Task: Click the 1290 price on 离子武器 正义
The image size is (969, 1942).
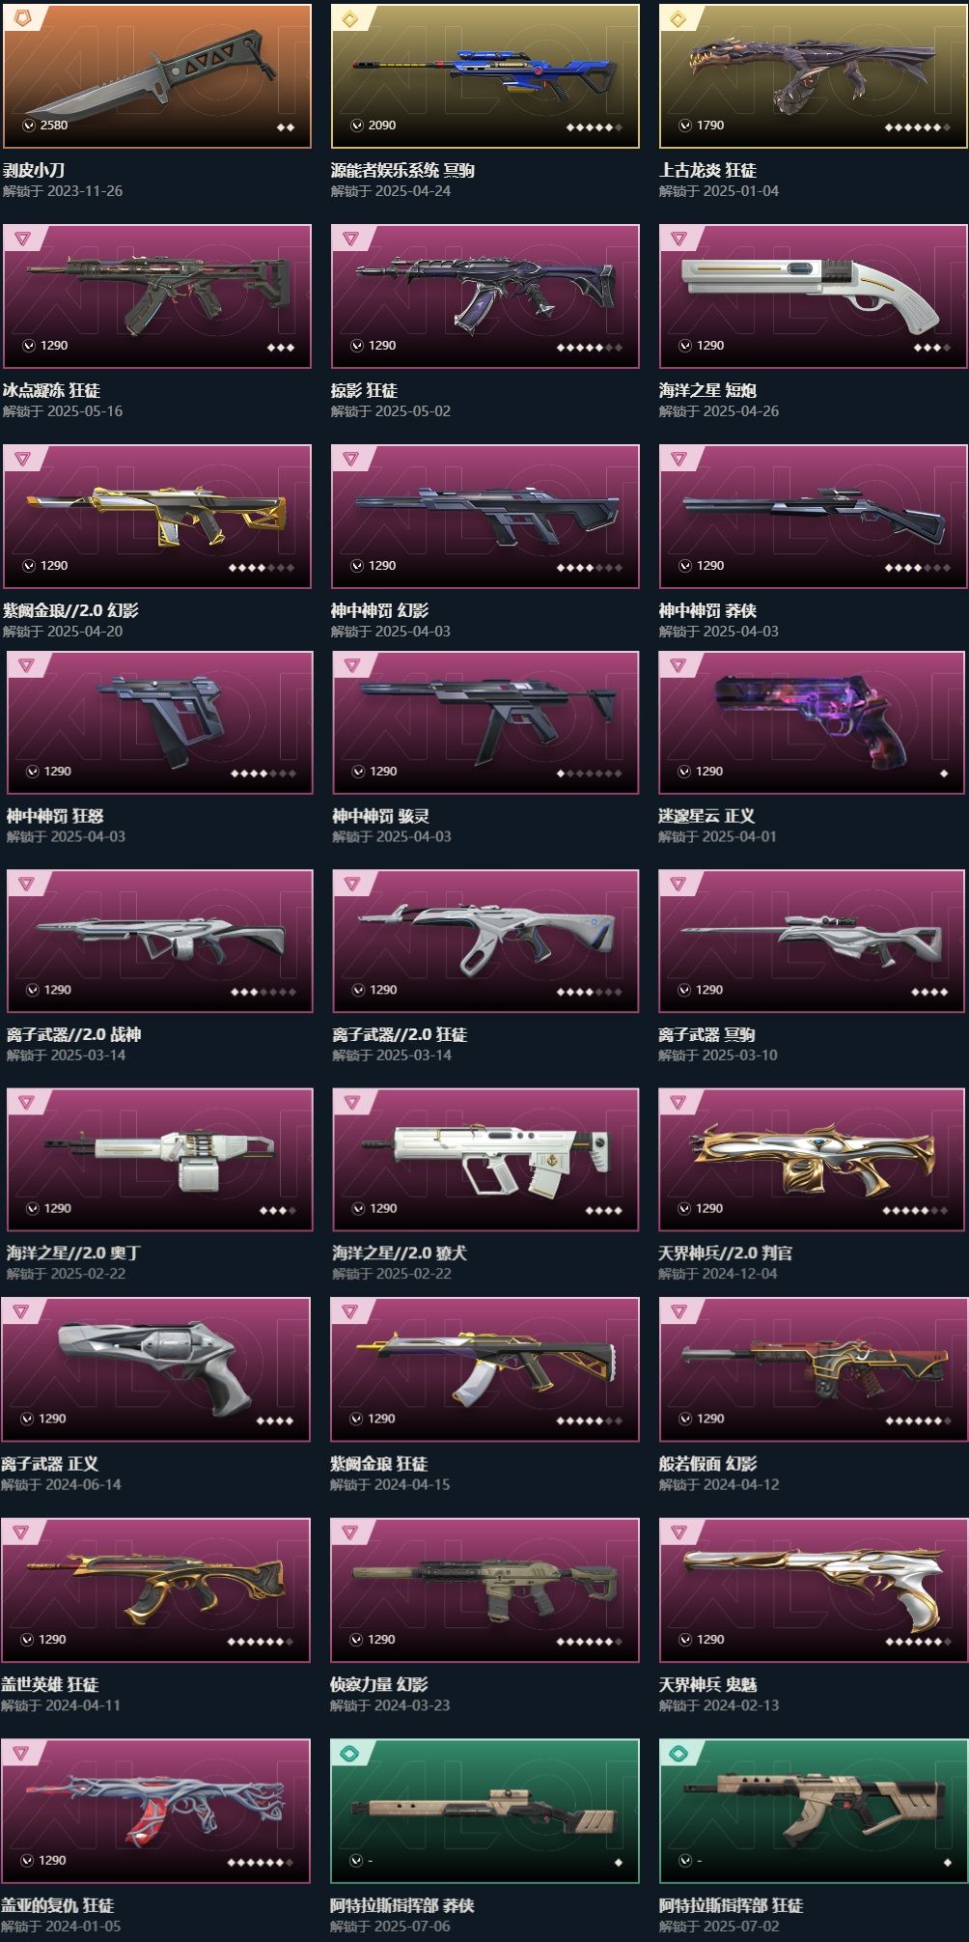Action: coord(52,1420)
